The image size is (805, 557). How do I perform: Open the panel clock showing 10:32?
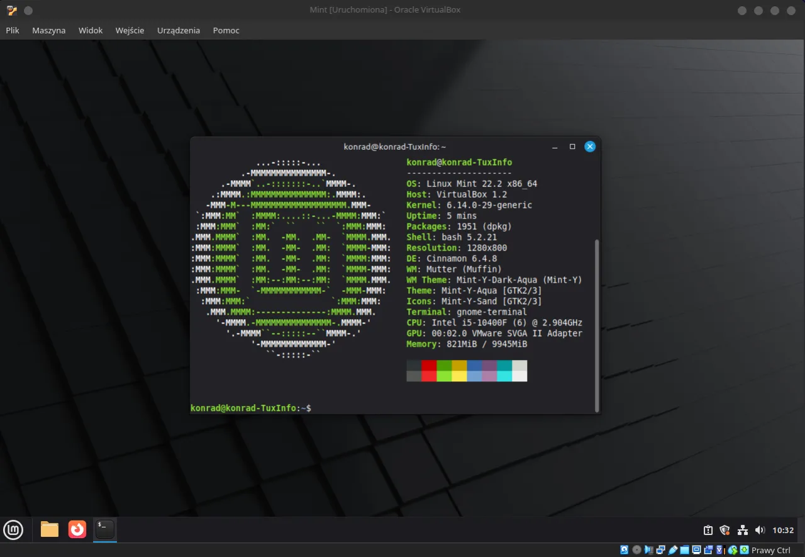click(x=783, y=530)
